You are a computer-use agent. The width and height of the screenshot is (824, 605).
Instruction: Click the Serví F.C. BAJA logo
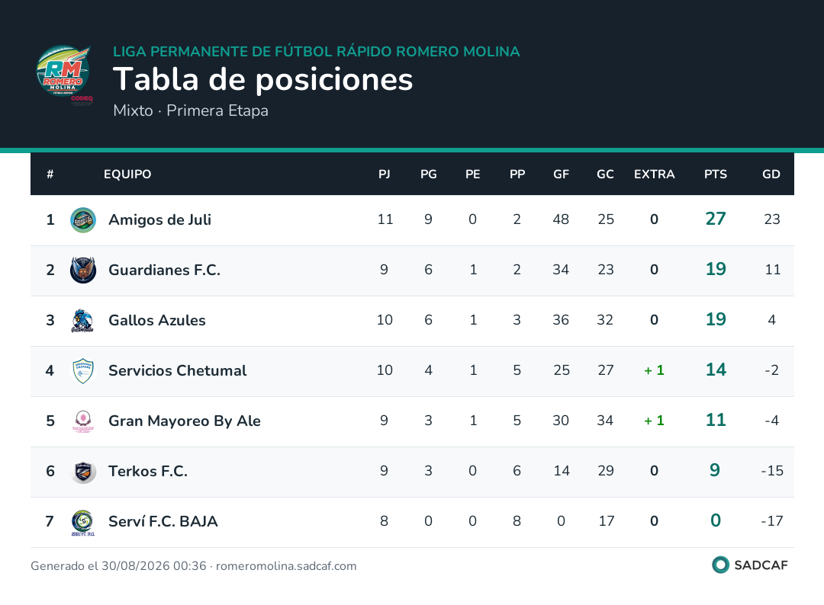point(83,522)
